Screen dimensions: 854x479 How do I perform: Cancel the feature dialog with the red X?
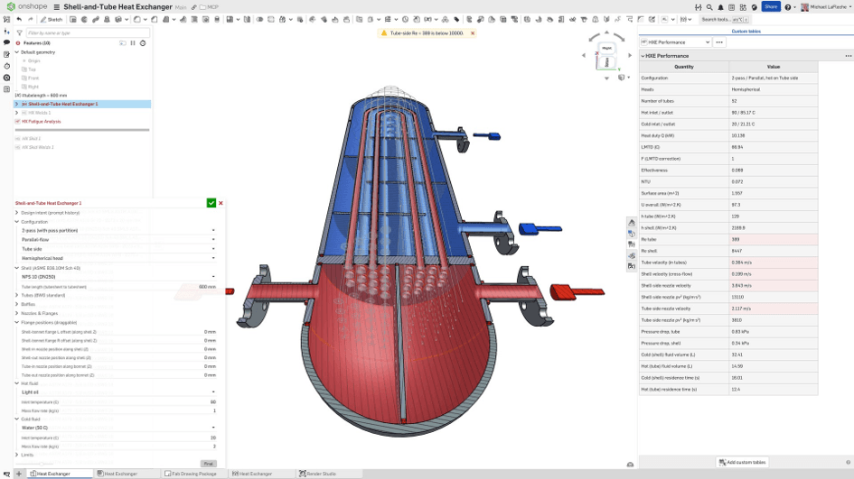point(221,203)
